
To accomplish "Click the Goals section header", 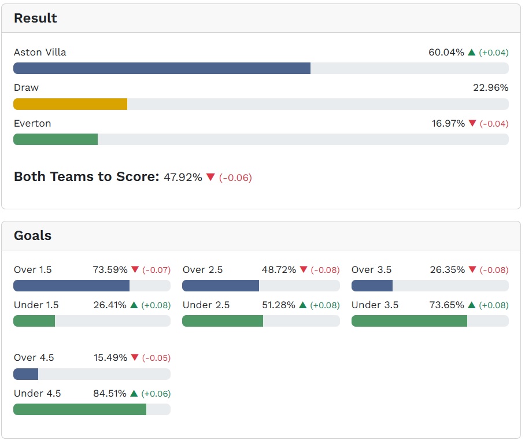I will [x=32, y=235].
